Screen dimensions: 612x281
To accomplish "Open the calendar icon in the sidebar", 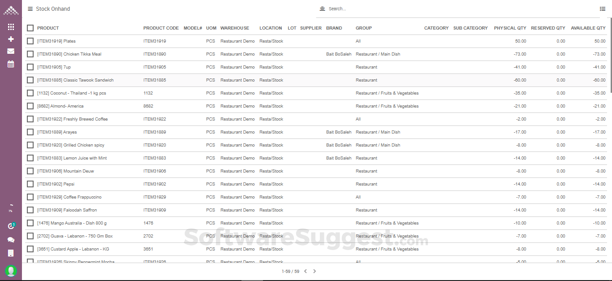I will (x=11, y=64).
